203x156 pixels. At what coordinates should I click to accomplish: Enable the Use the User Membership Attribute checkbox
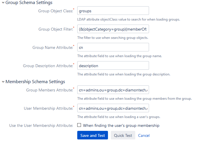(x=79, y=125)
